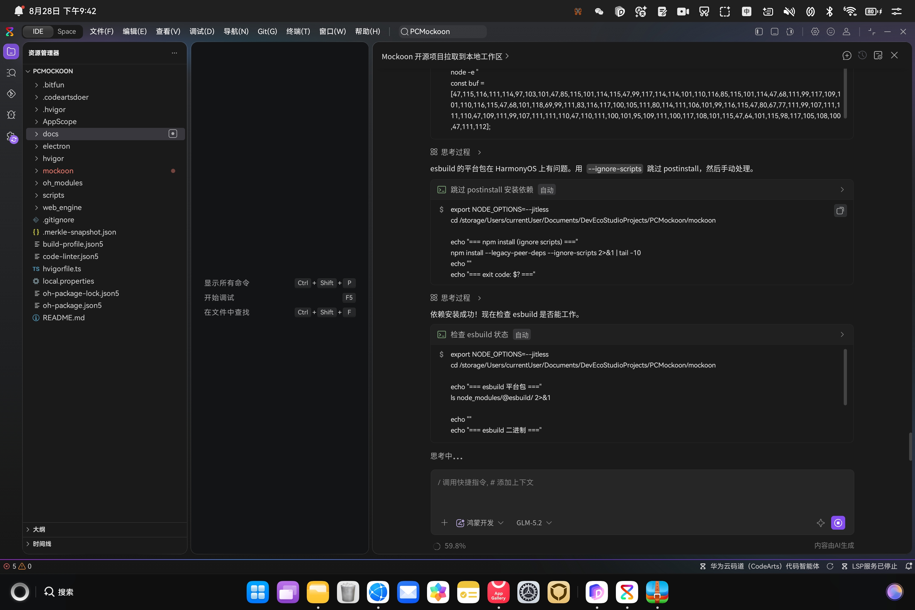Copy the npm install command block

coord(840,211)
